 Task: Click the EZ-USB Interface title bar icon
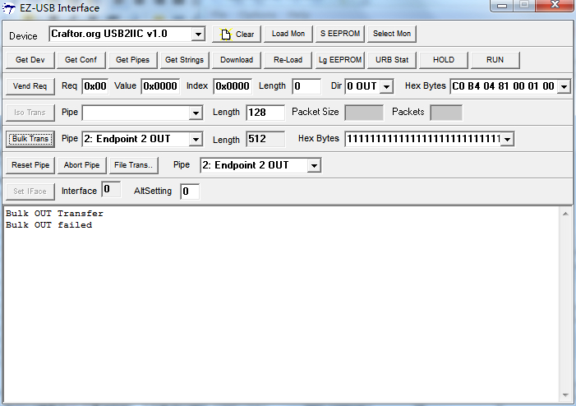click(x=10, y=8)
